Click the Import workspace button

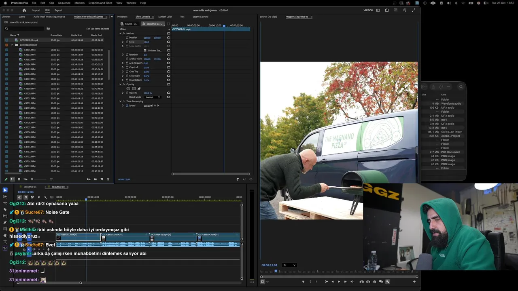[36, 10]
